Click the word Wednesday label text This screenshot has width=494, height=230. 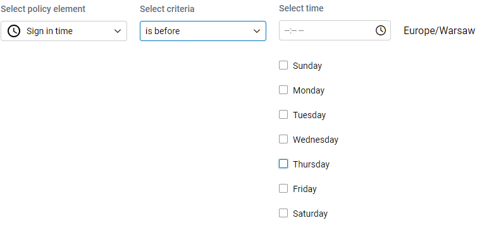[x=316, y=140]
